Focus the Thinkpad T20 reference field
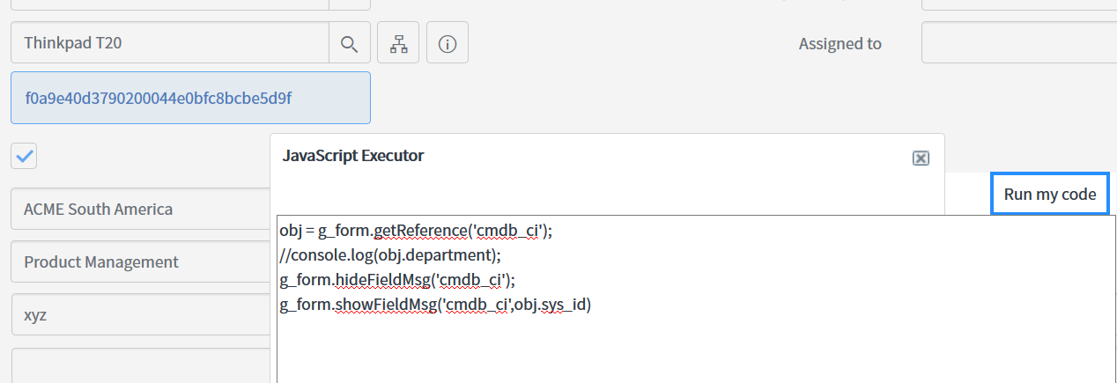The width and height of the screenshot is (1117, 383). 170,43
